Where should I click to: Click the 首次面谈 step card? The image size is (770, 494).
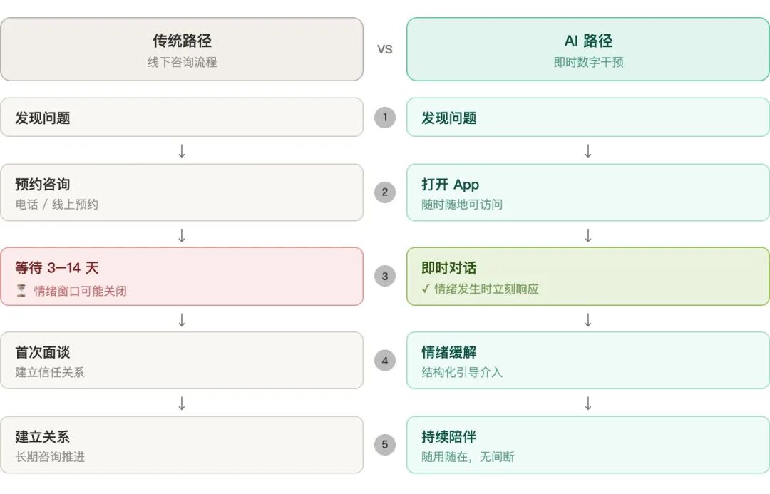[x=182, y=361]
